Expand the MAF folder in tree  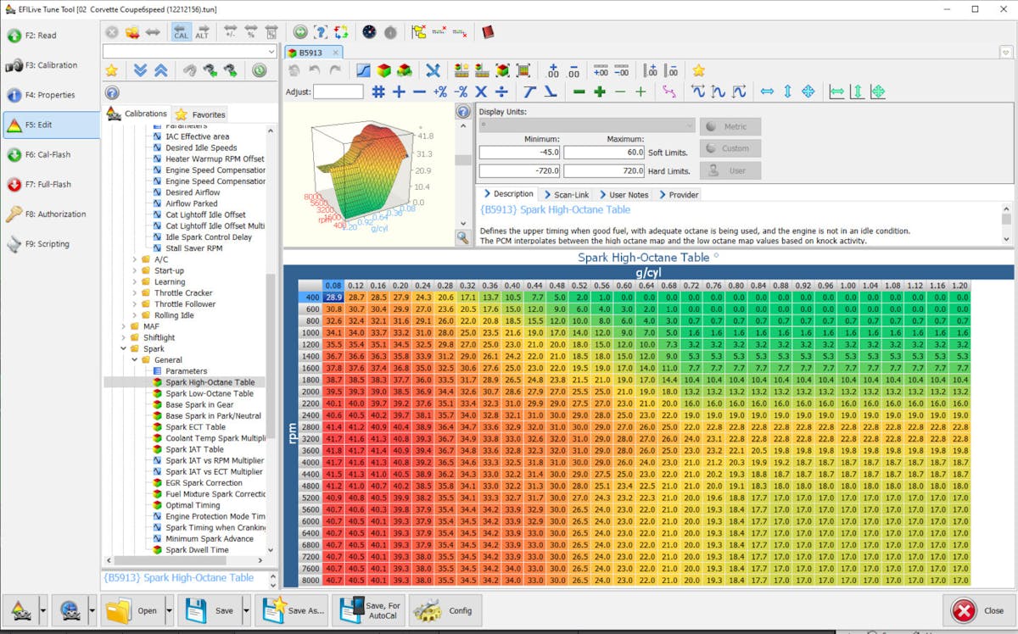tap(123, 326)
